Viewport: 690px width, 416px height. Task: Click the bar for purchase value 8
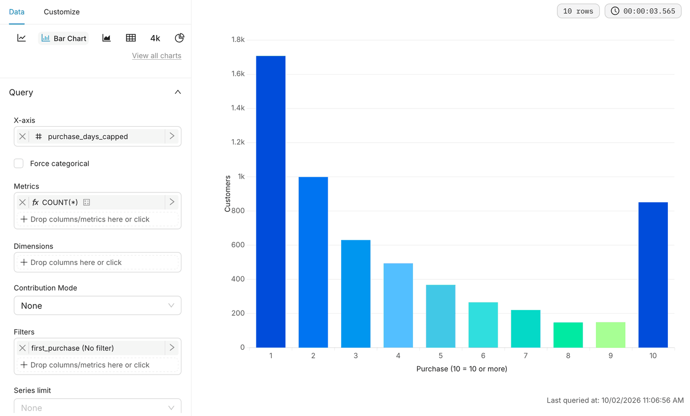[x=568, y=335]
